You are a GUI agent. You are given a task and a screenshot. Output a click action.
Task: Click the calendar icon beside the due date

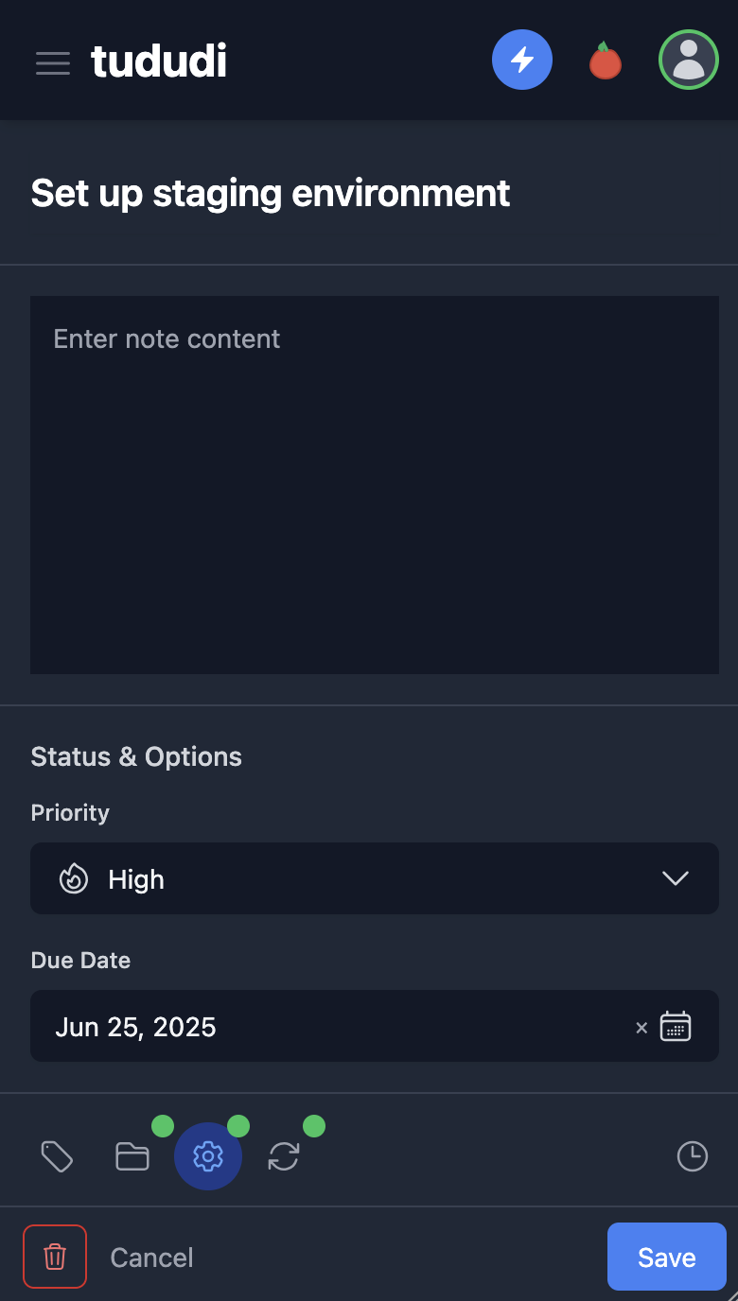(676, 1026)
